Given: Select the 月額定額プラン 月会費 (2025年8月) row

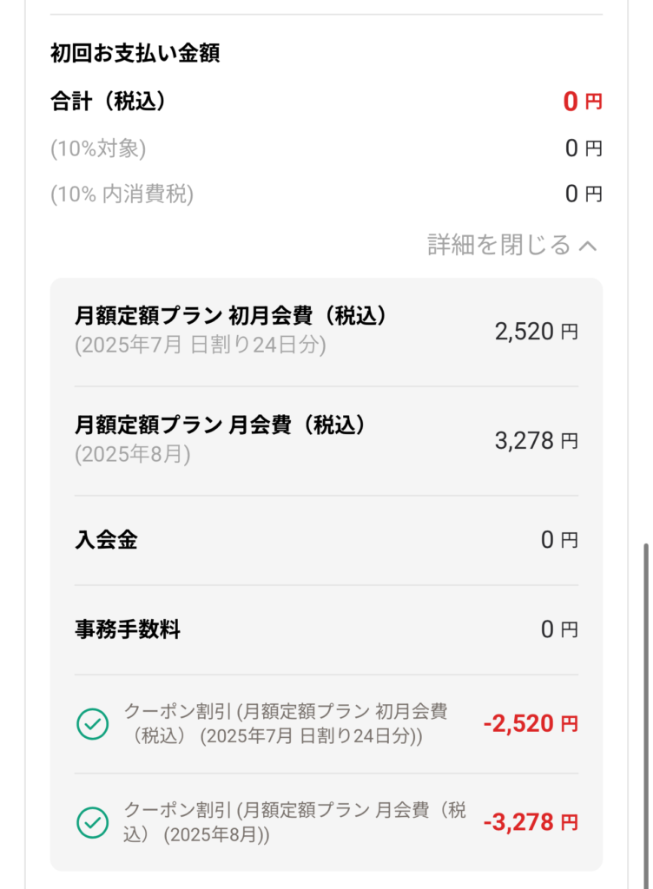Looking at the screenshot, I should pyautogui.click(x=326, y=440).
